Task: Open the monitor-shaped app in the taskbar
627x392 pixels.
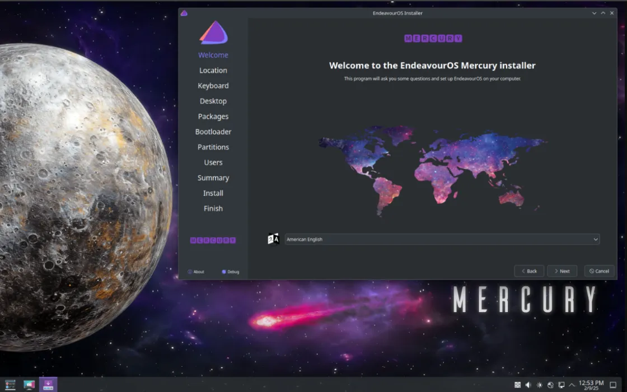Action: [x=29, y=385]
